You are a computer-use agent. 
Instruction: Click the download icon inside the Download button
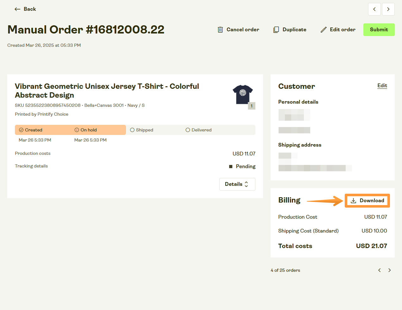coord(353,200)
